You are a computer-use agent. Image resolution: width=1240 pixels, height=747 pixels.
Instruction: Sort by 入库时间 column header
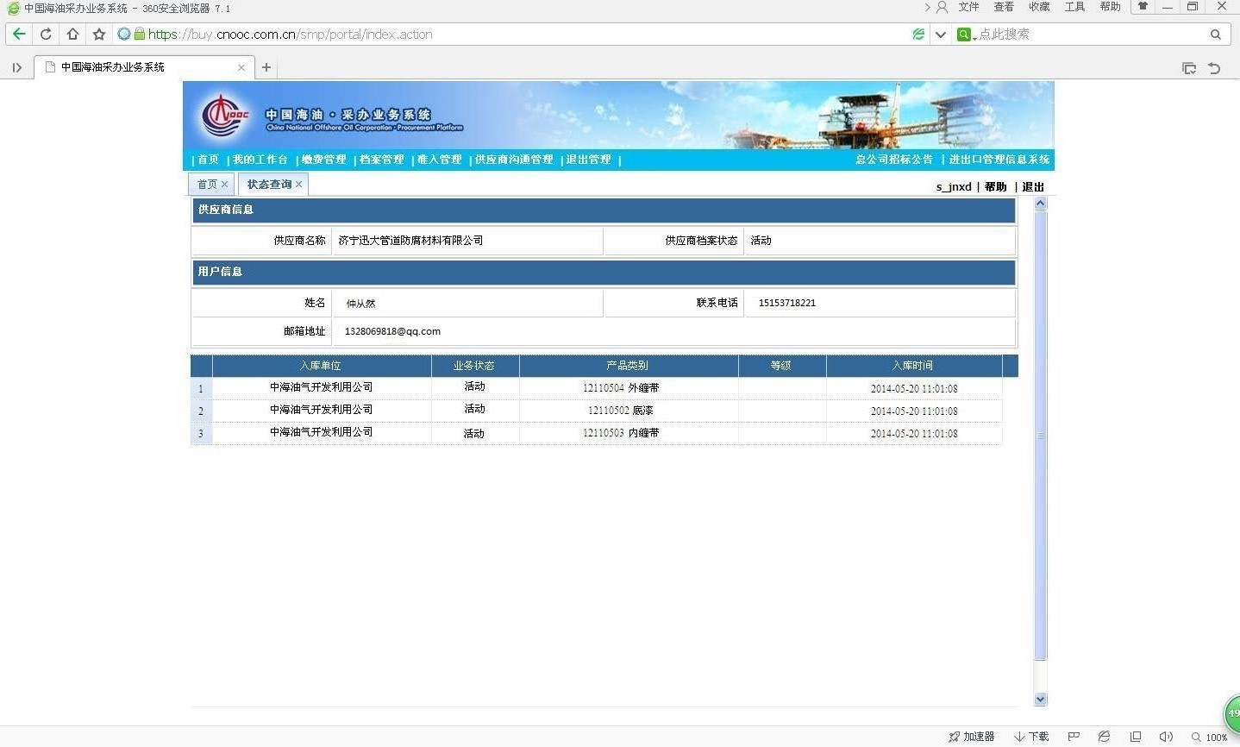tap(913, 366)
